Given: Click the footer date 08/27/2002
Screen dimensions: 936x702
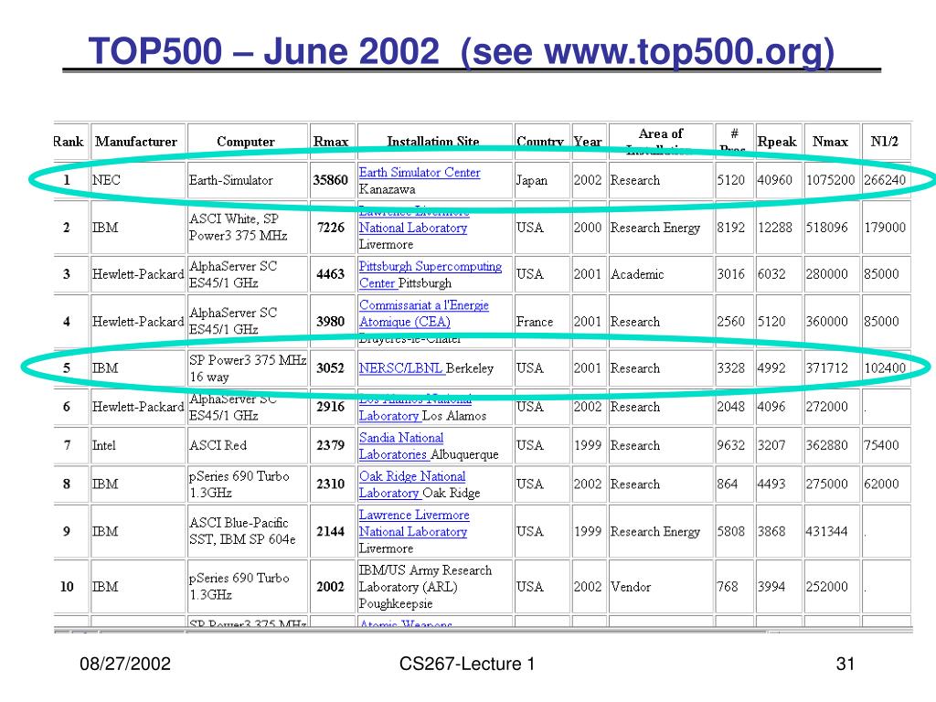Looking at the screenshot, I should coord(125,664).
